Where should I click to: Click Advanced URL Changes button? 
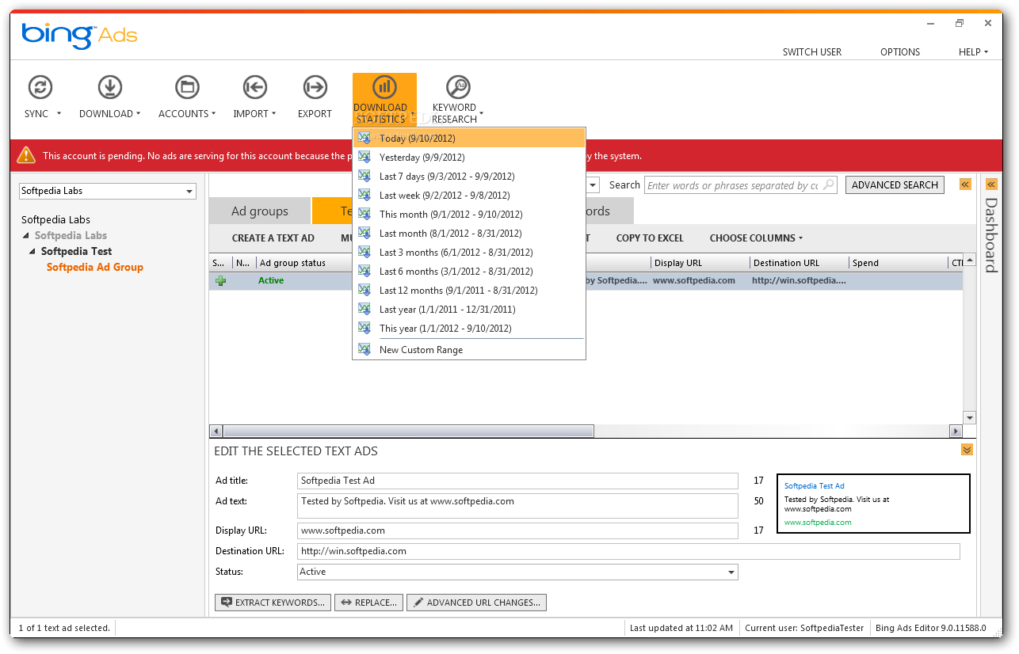click(x=476, y=603)
